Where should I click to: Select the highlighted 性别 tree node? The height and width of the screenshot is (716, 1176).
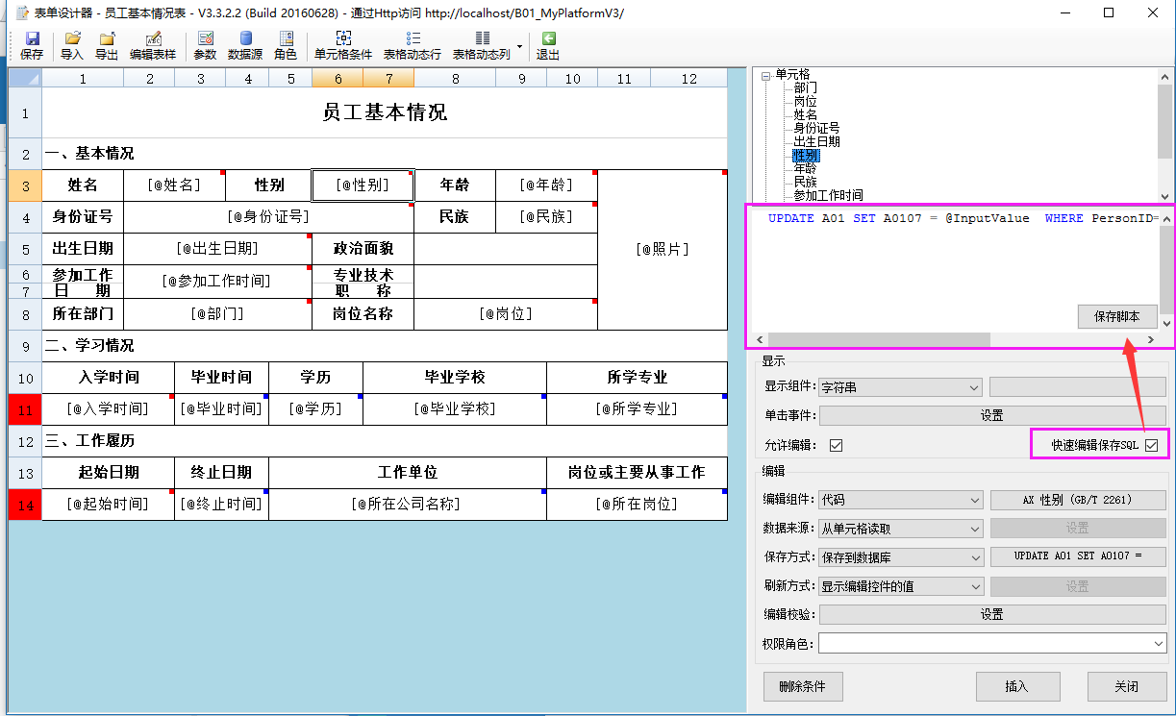pos(806,155)
